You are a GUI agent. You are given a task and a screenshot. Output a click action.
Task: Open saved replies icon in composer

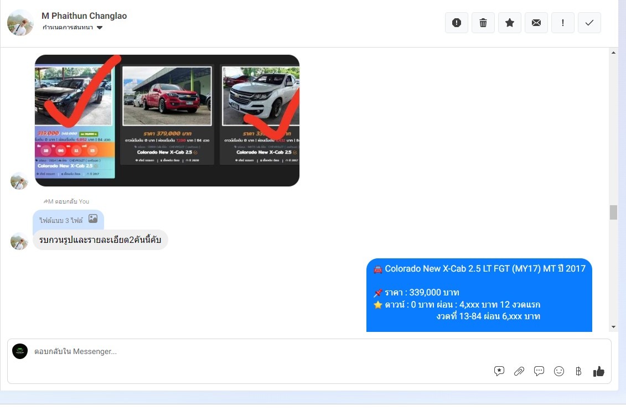499,371
